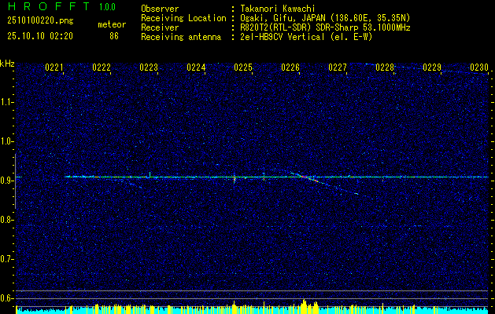Click the 0225 time marker
Viewport: 495px width, 314px height.
243,68
